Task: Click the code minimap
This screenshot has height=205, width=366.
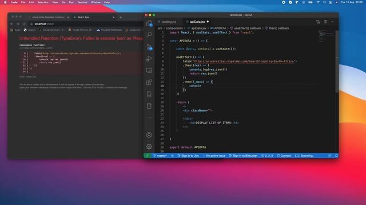Action: [325, 36]
